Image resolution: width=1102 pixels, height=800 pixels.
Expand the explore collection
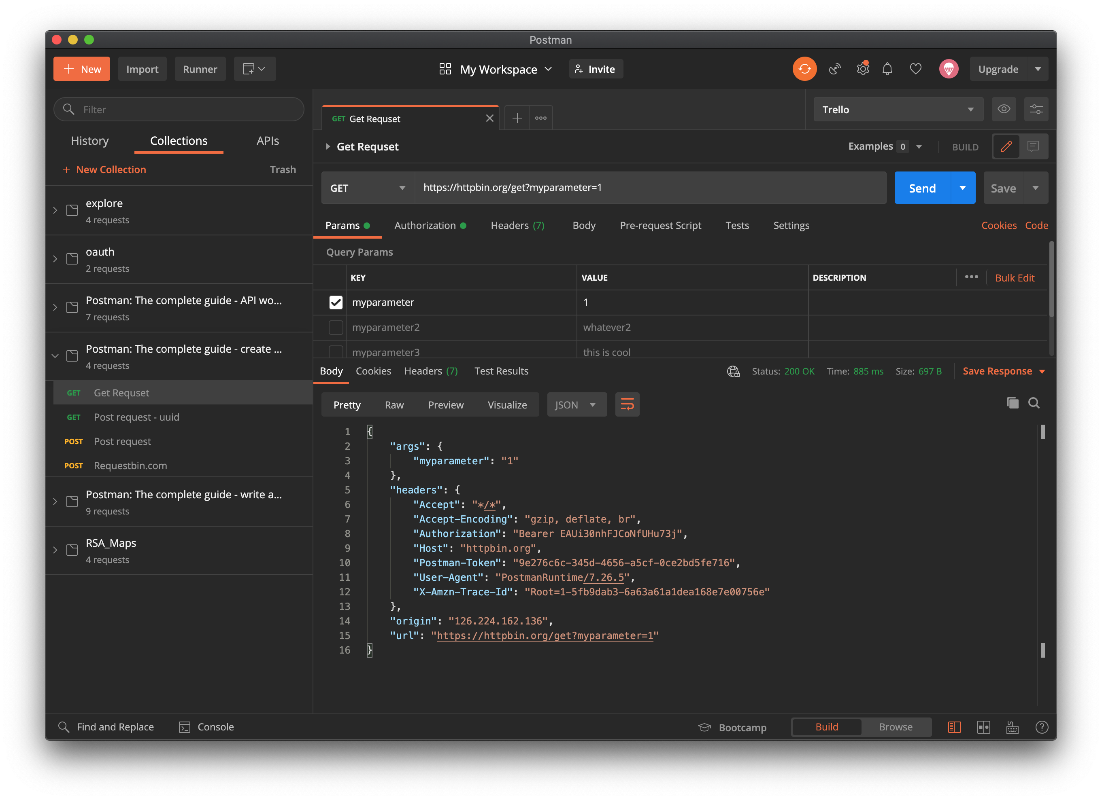pyautogui.click(x=55, y=210)
